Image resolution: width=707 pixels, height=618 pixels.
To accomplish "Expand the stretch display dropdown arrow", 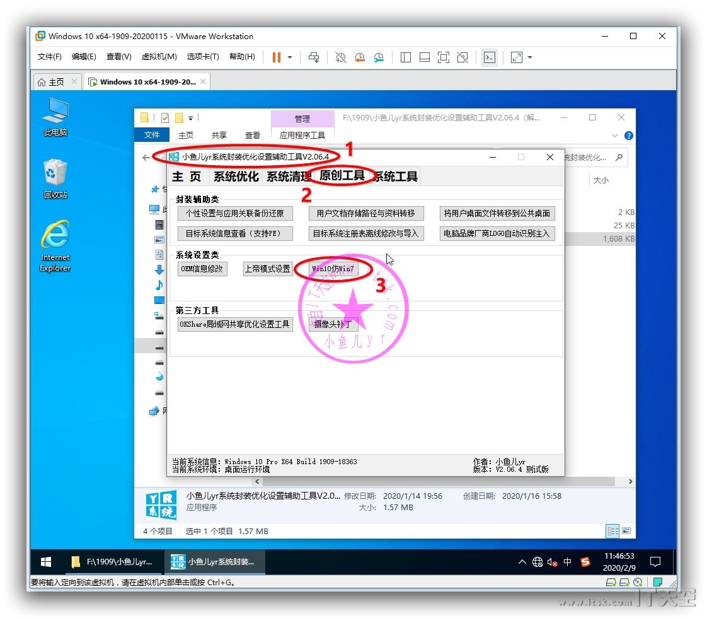I will [530, 57].
